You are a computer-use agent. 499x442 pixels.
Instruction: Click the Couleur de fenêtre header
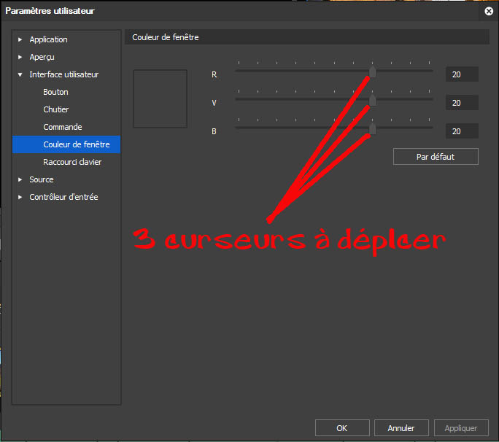[307, 37]
